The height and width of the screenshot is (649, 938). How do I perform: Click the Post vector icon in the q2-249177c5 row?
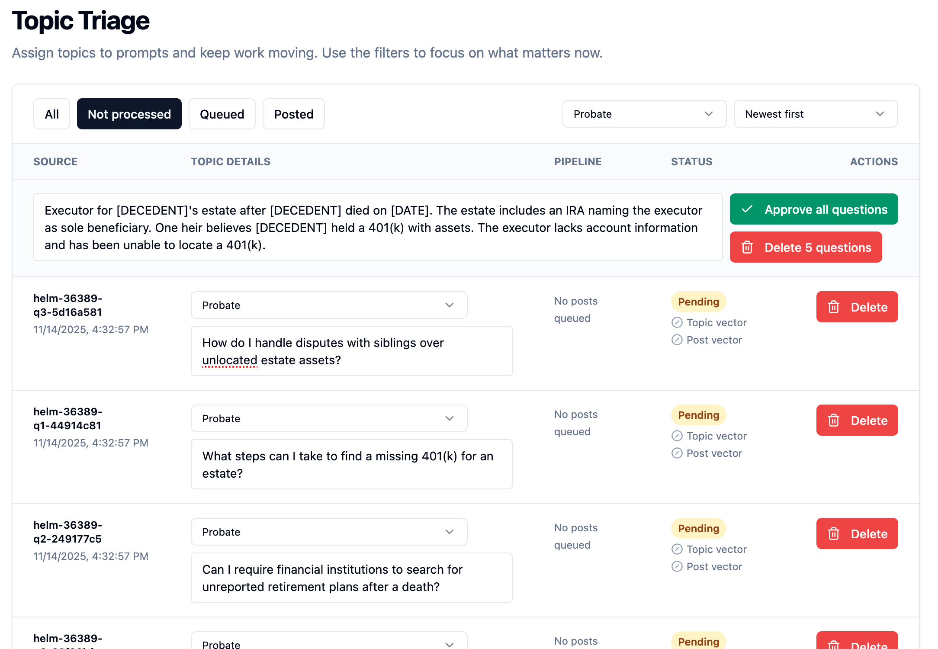(677, 566)
